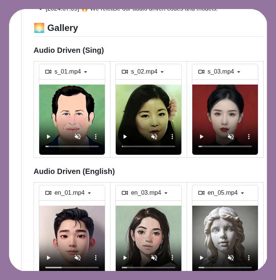This screenshot has height=280, width=276.
Task: Click the en_05.mp4 file name label
Action: 223,193
